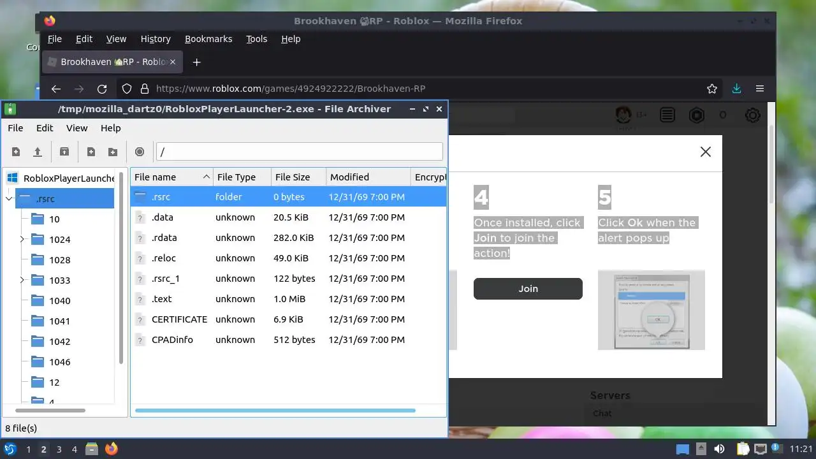Click the padlock site security icon
The width and height of the screenshot is (816, 459).
point(145,89)
